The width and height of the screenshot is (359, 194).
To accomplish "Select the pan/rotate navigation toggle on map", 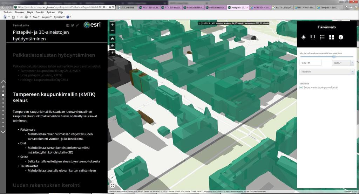I will (113, 53).
